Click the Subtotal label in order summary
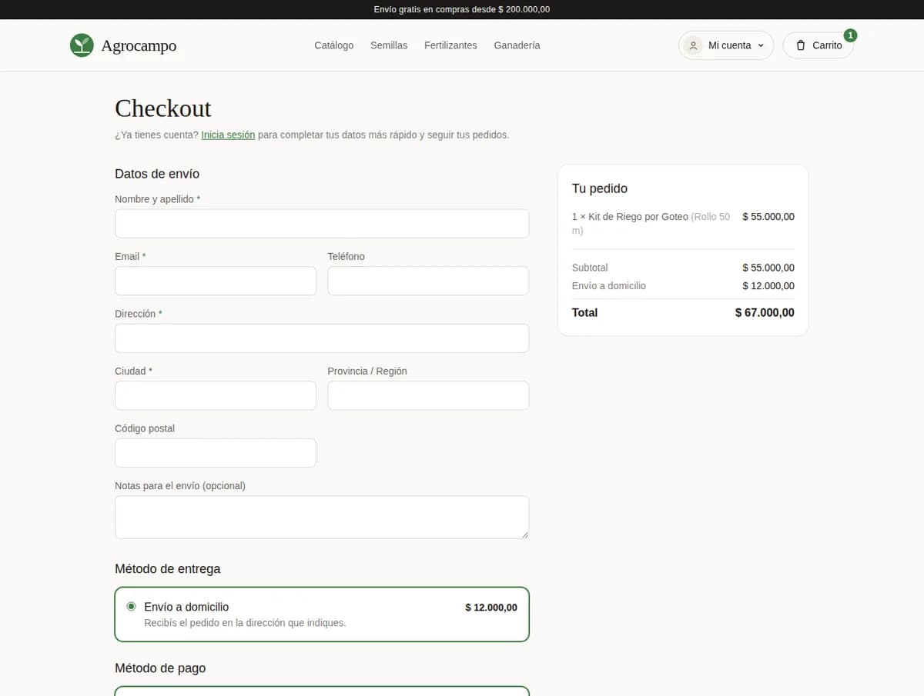This screenshot has width=924, height=696. pyautogui.click(x=590, y=268)
